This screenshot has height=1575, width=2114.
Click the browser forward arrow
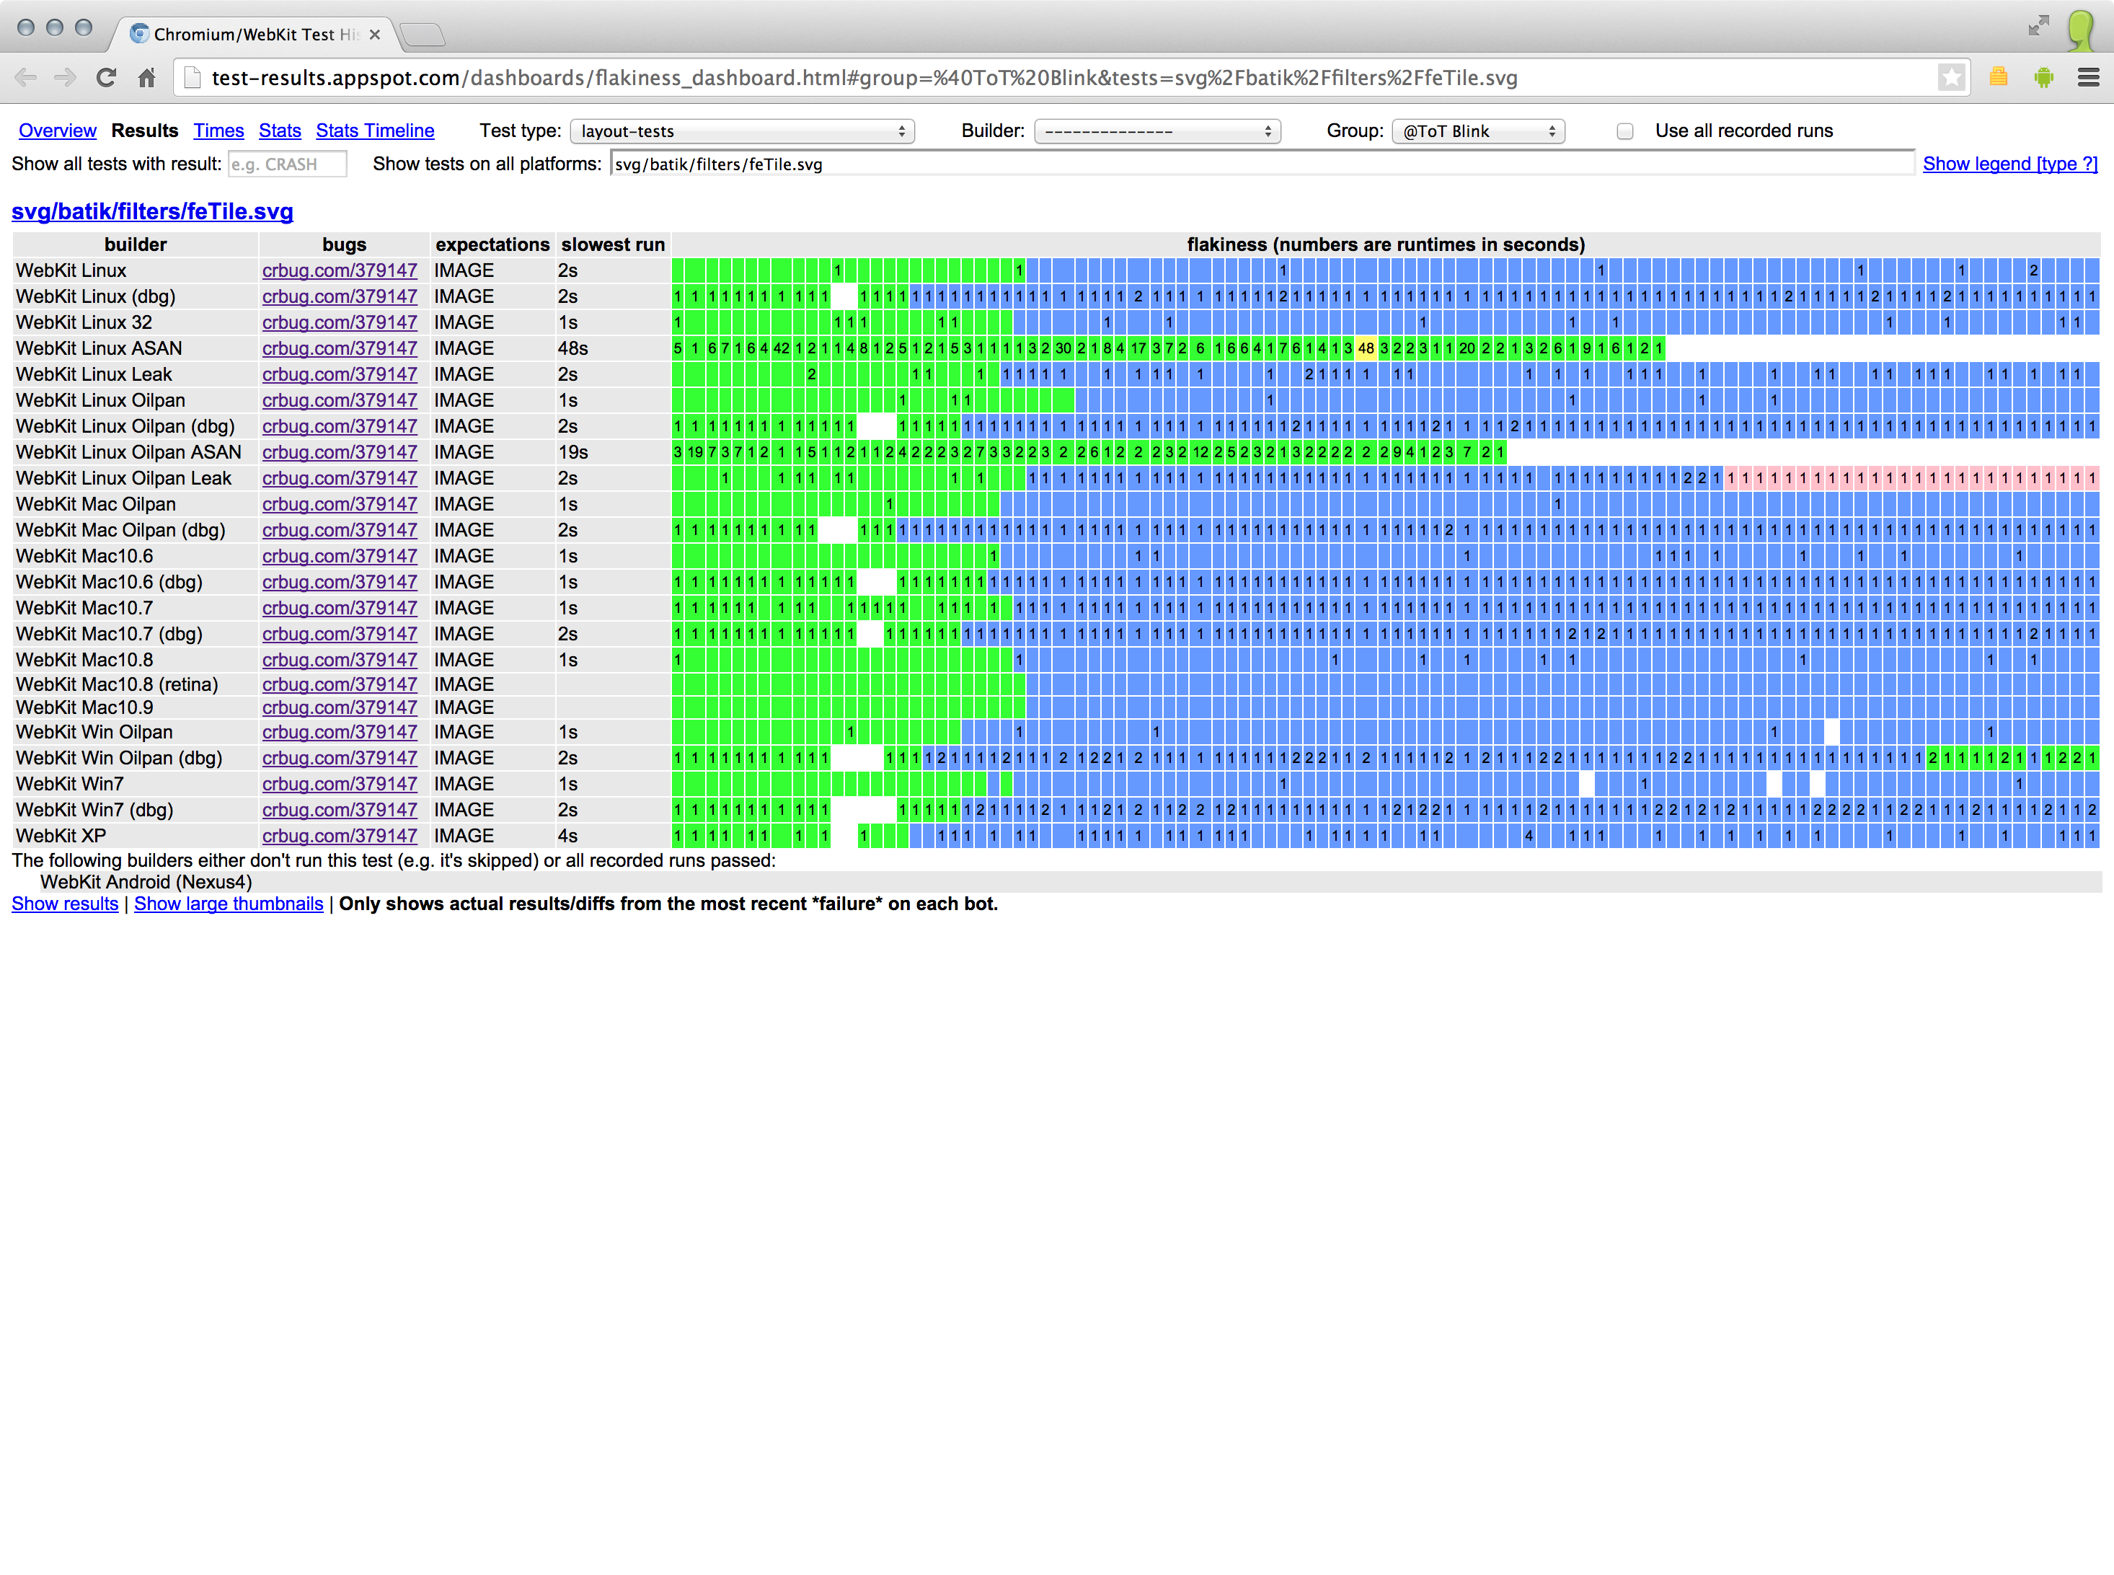pos(65,78)
